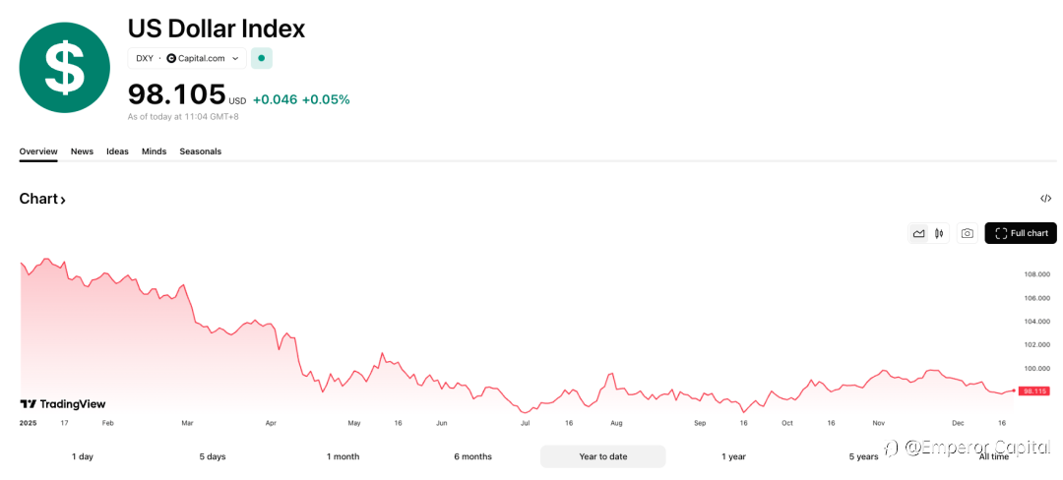
Task: Take a chart snapshot with camera icon
Action: (x=968, y=233)
